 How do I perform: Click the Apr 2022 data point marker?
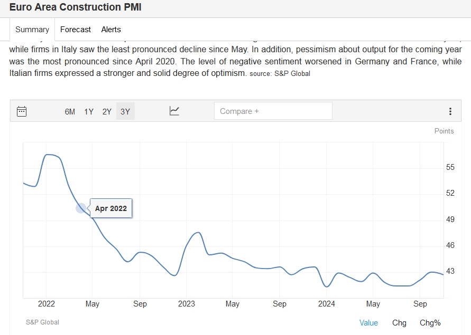pyautogui.click(x=81, y=208)
